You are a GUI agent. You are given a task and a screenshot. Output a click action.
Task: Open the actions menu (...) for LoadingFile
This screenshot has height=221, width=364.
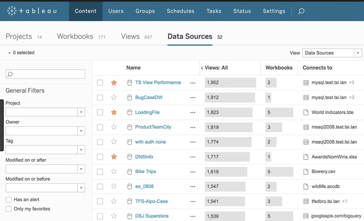click(193, 112)
